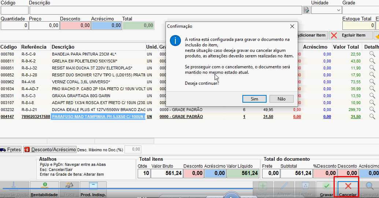379x198 pixels.
Task: Click the Frete document total field
Action: [x=271, y=174]
